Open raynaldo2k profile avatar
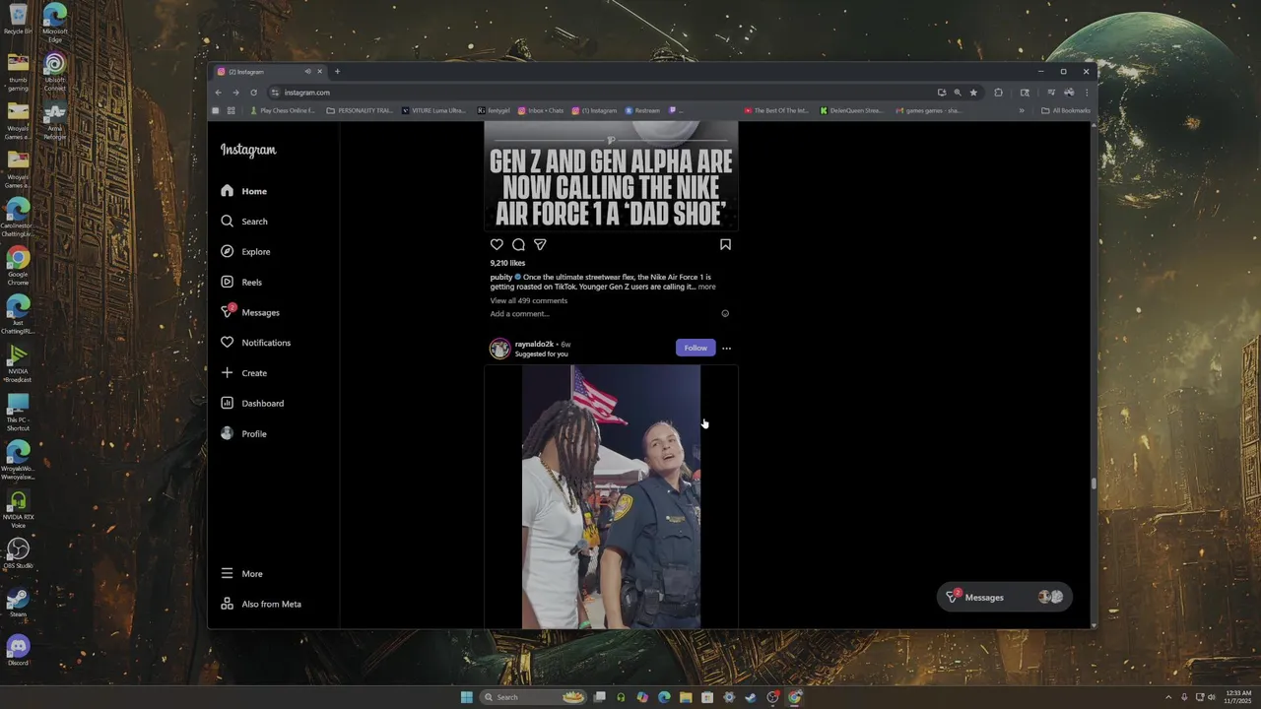 tap(499, 349)
